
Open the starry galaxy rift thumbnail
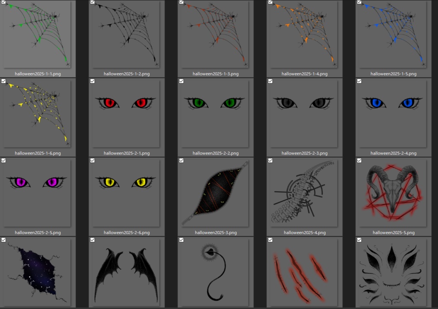click(x=37, y=272)
